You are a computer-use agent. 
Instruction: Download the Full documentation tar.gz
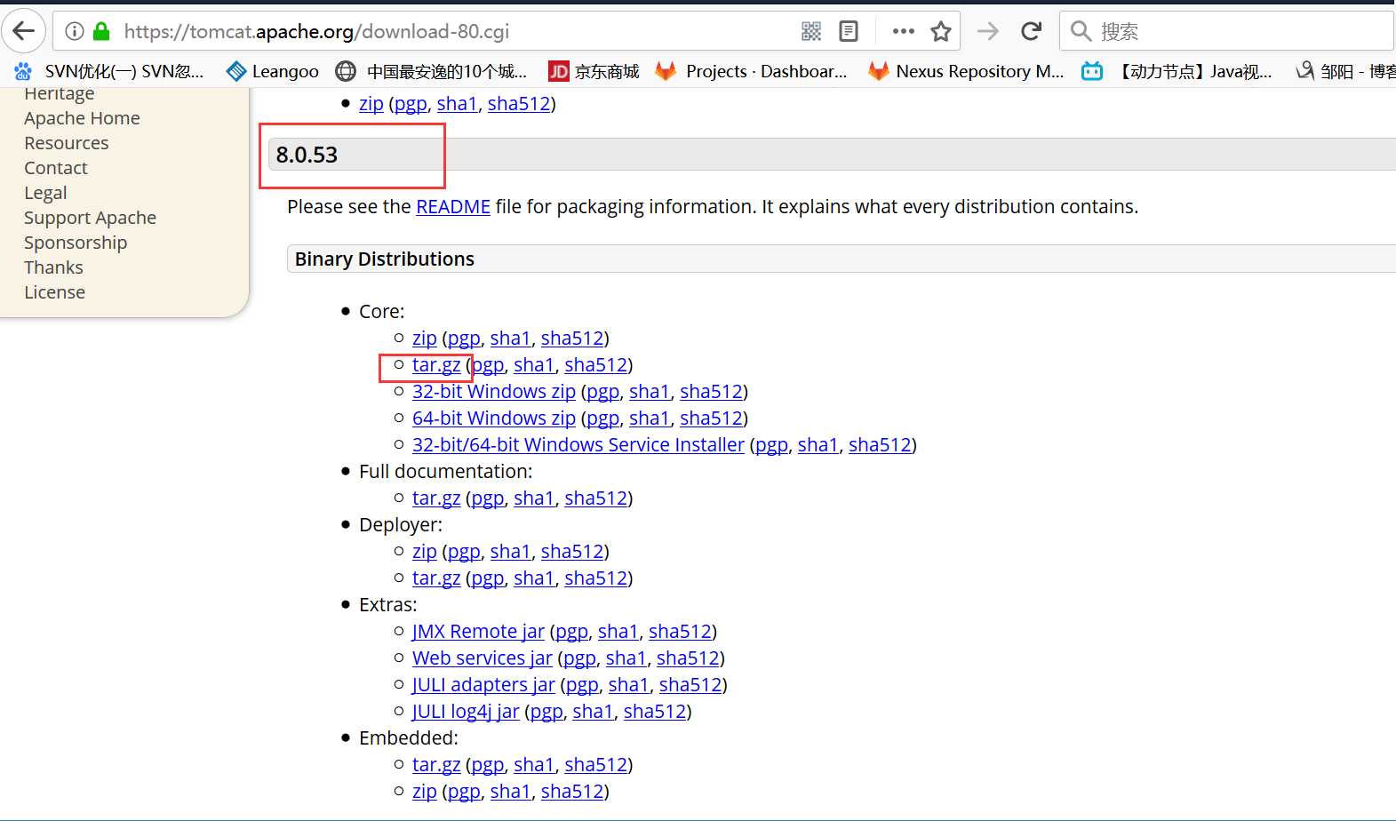(436, 498)
